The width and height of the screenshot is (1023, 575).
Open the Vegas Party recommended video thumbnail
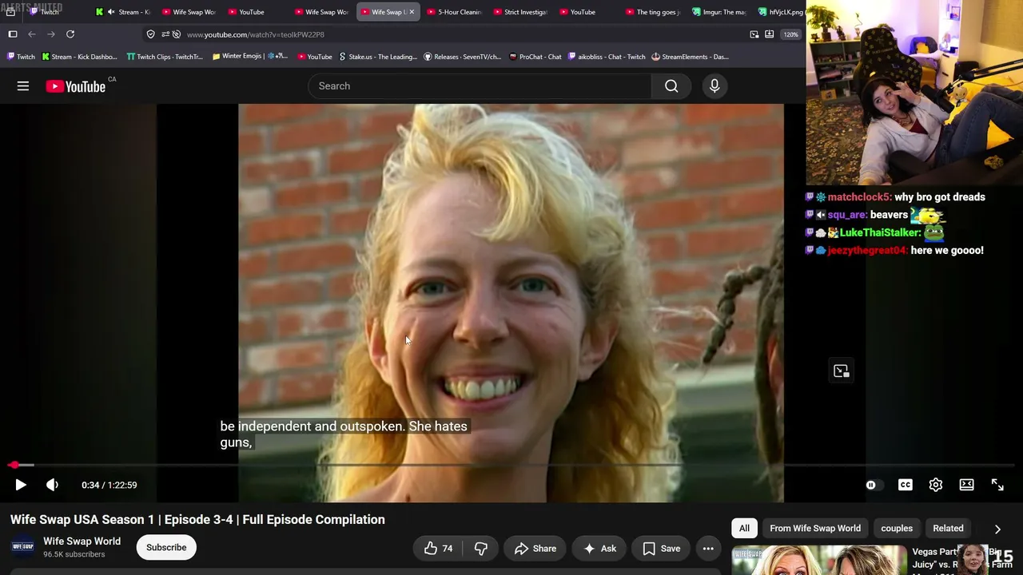(819, 560)
